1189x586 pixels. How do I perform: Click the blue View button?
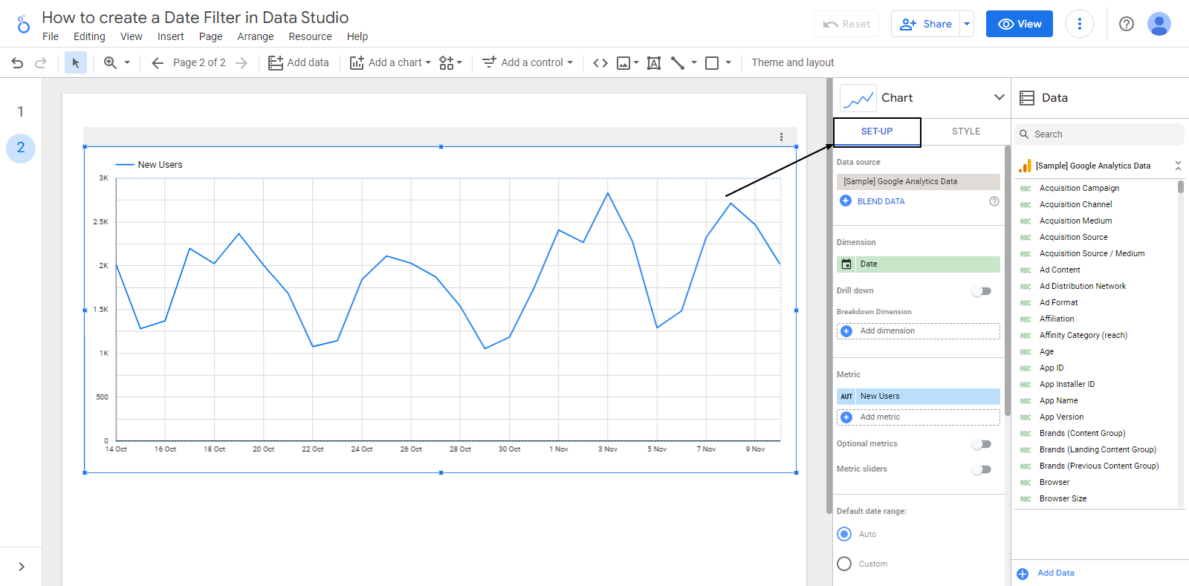(1020, 24)
